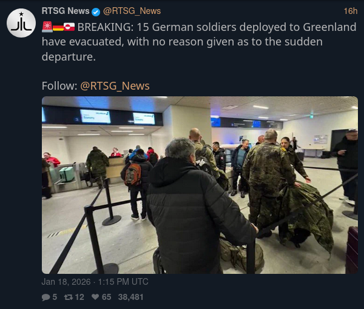Click the 38,481 views count

pyautogui.click(x=130, y=297)
